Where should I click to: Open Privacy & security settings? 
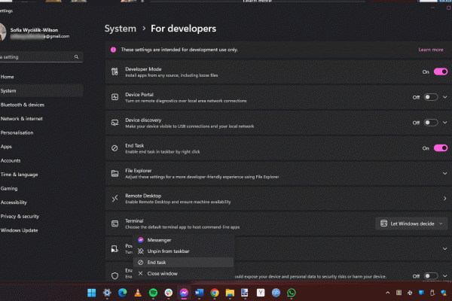[41, 216]
